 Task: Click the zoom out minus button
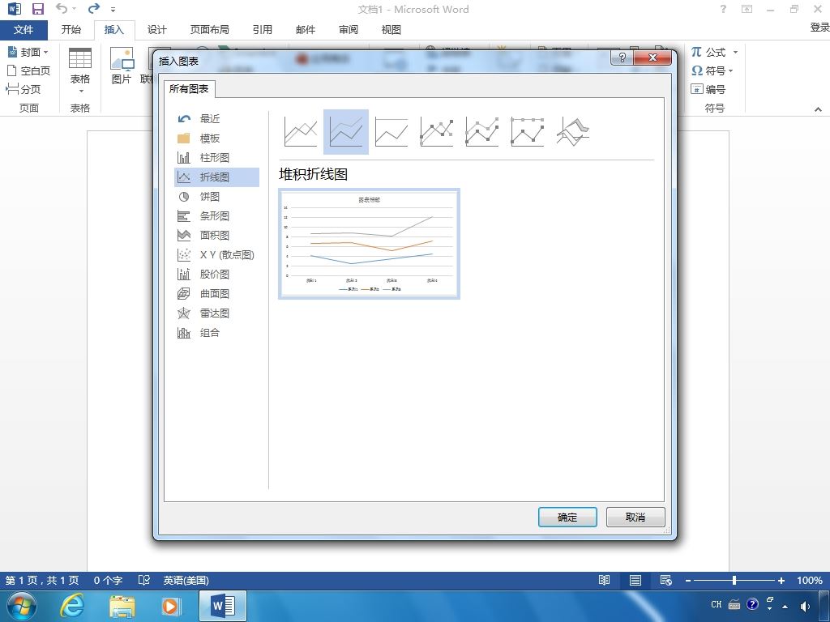point(687,580)
